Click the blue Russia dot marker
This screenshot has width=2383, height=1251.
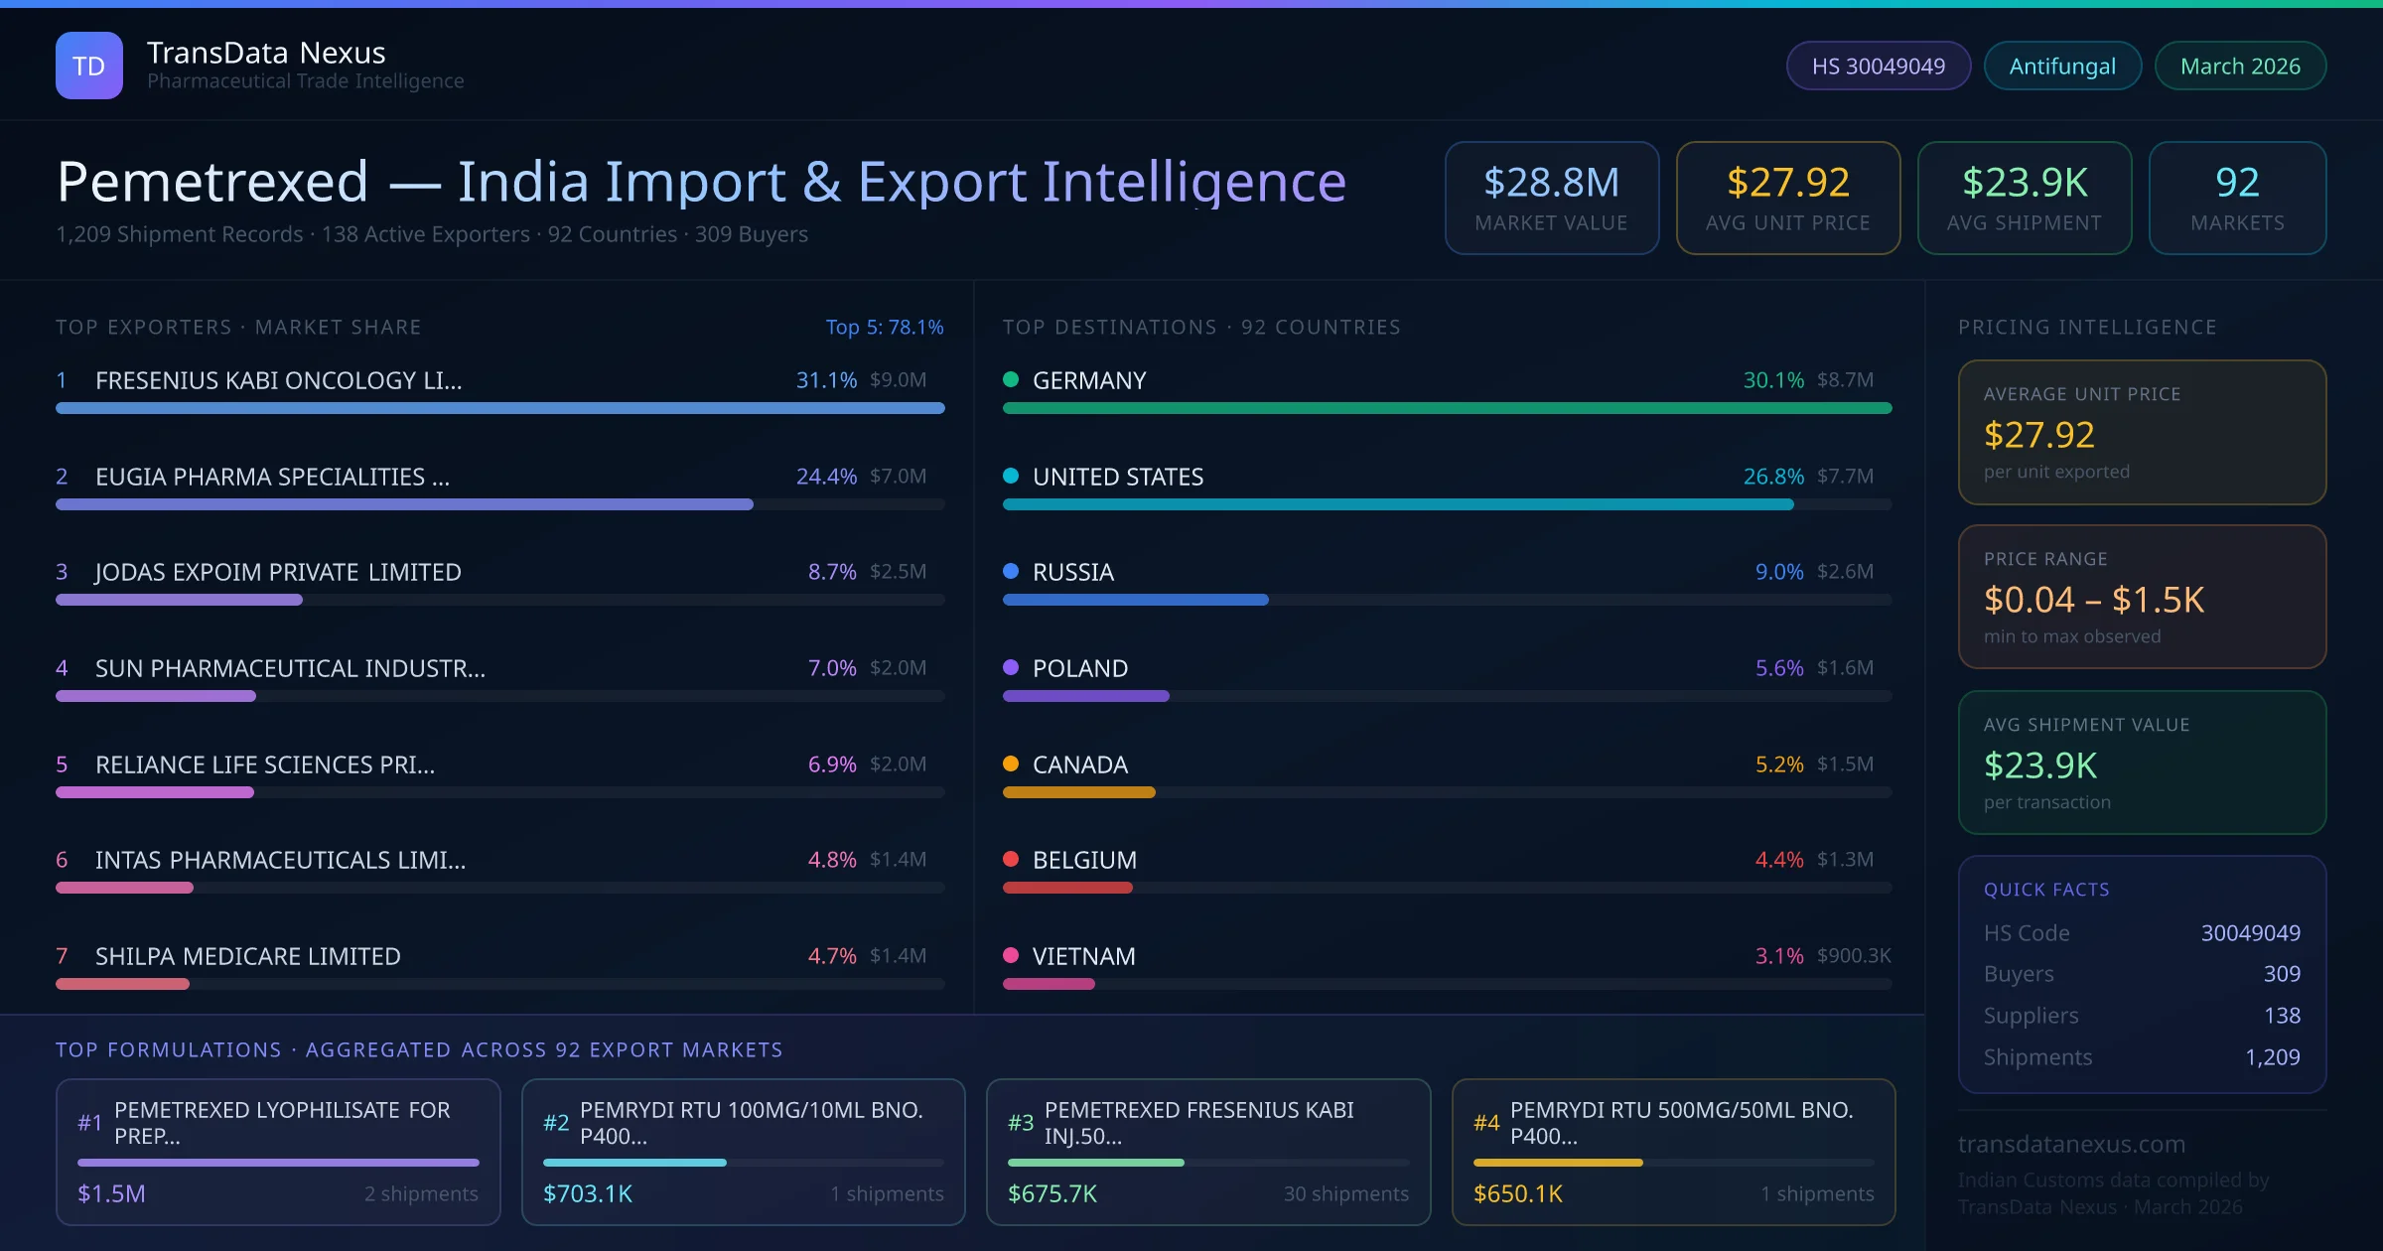pos(1011,571)
